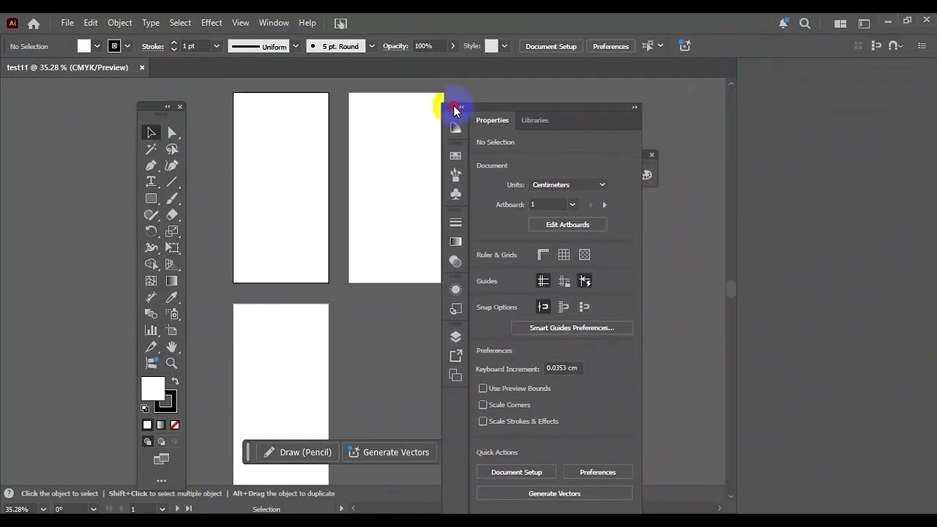Image resolution: width=937 pixels, height=527 pixels.
Task: Open the Units Centimeters dropdown
Action: click(x=569, y=184)
